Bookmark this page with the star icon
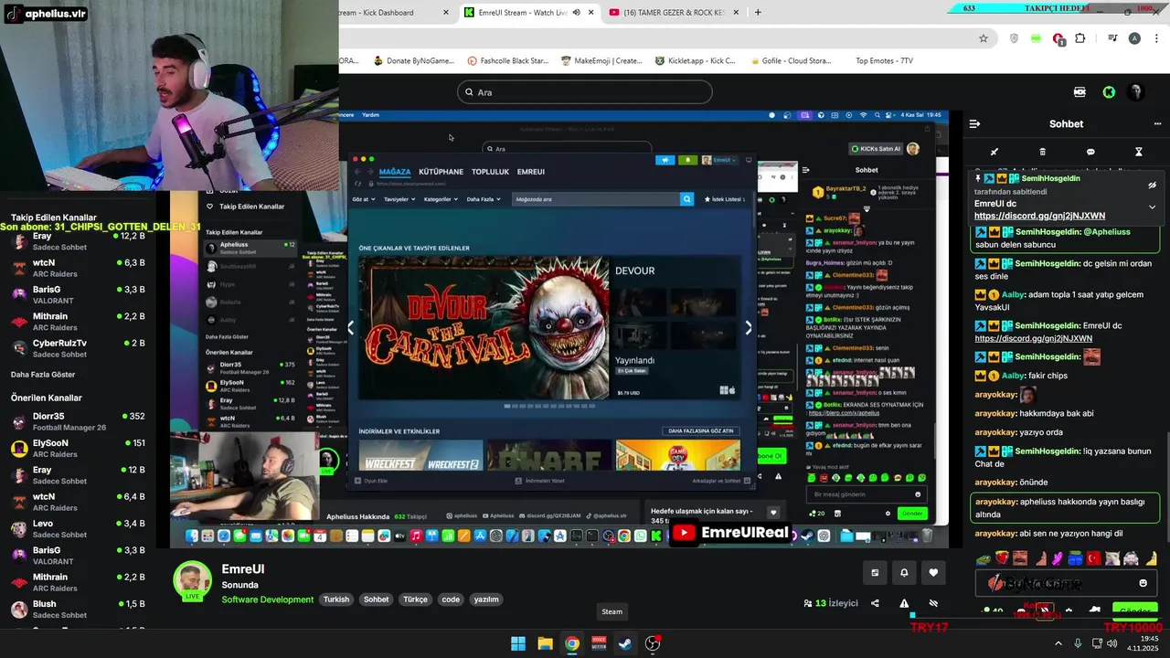 [984, 38]
